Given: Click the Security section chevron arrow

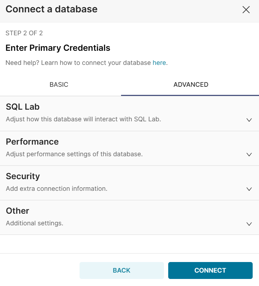Looking at the screenshot, I should click(x=249, y=189).
